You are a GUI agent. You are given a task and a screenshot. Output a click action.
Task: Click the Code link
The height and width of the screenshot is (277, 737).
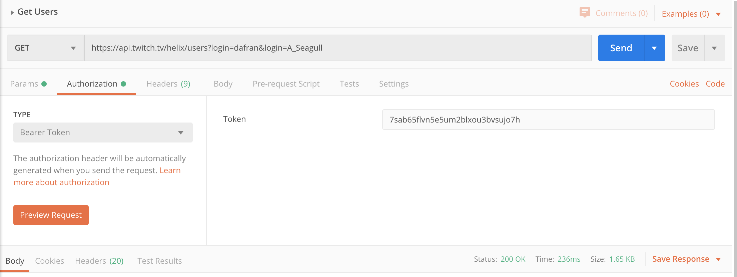pyautogui.click(x=715, y=84)
